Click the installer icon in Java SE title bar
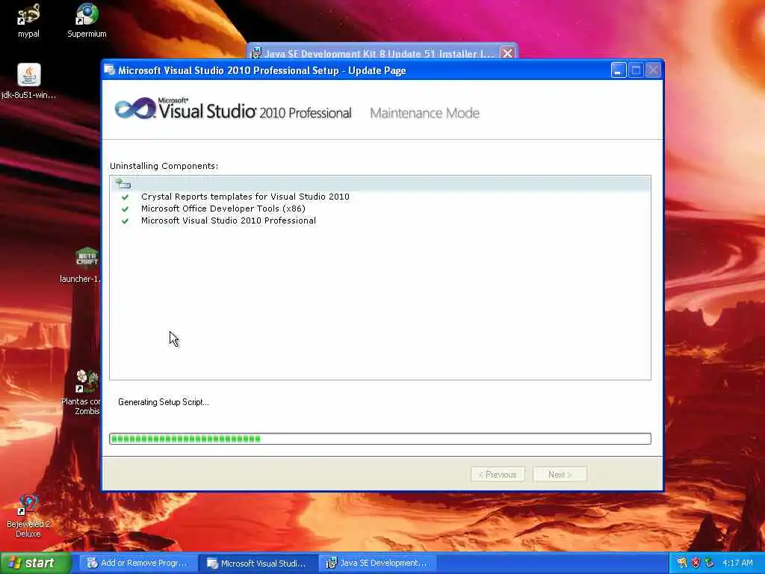 point(256,53)
